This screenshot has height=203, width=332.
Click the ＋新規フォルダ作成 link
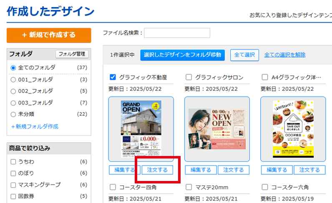(35, 126)
